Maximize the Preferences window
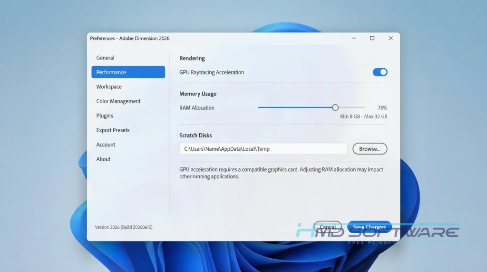Image resolution: width=487 pixels, height=272 pixels. coord(372,38)
